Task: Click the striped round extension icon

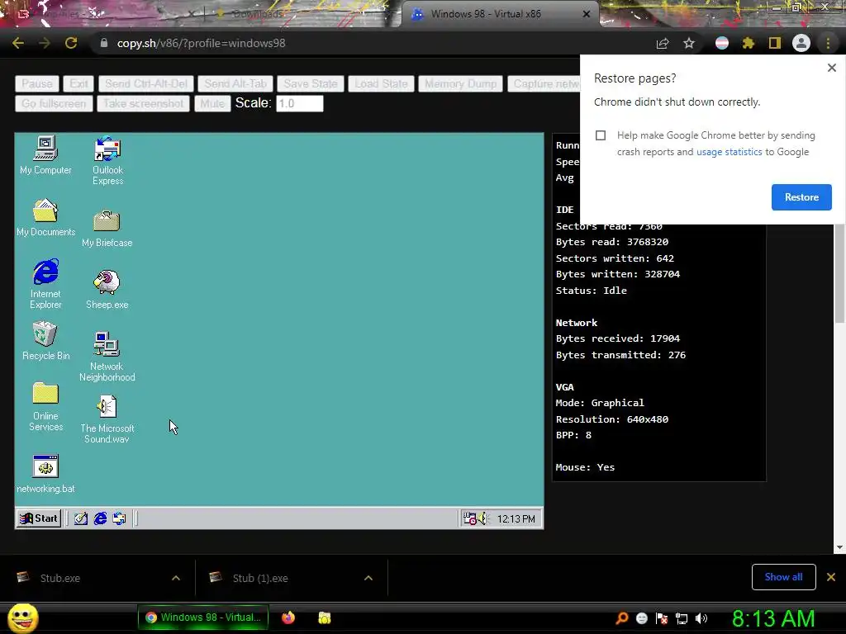Action: coord(722,43)
